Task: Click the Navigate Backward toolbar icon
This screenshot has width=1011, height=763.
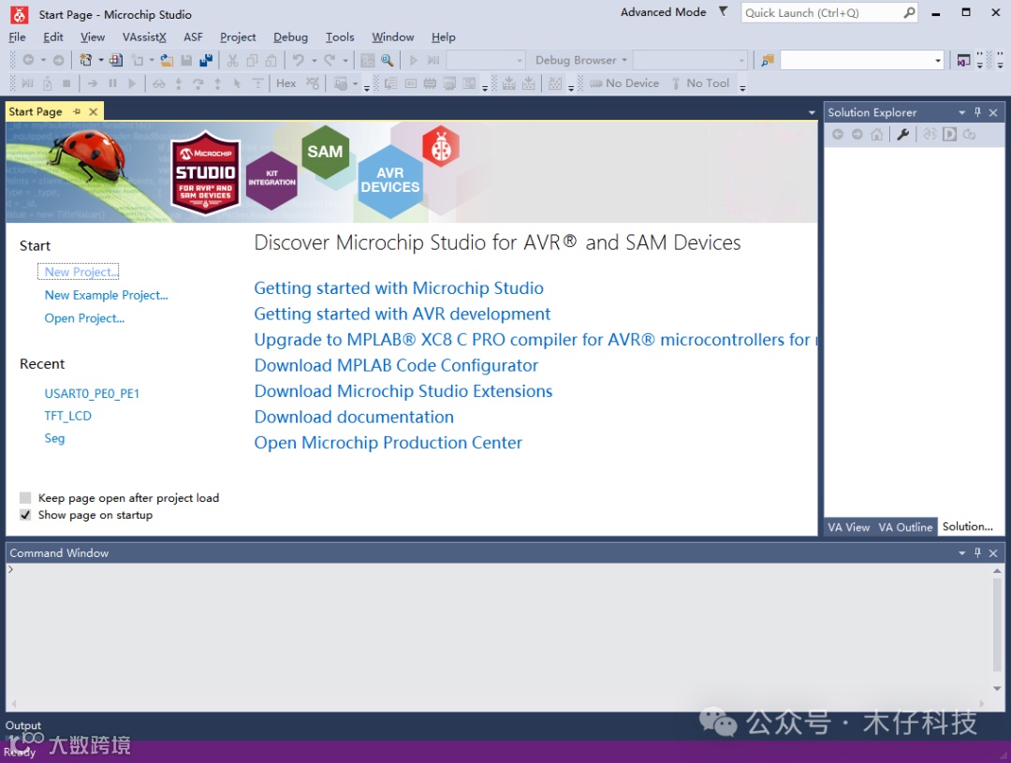Action: click(28, 60)
